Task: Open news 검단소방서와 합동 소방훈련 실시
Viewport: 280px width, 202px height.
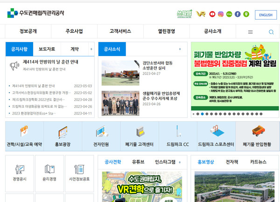Action: coord(158,65)
